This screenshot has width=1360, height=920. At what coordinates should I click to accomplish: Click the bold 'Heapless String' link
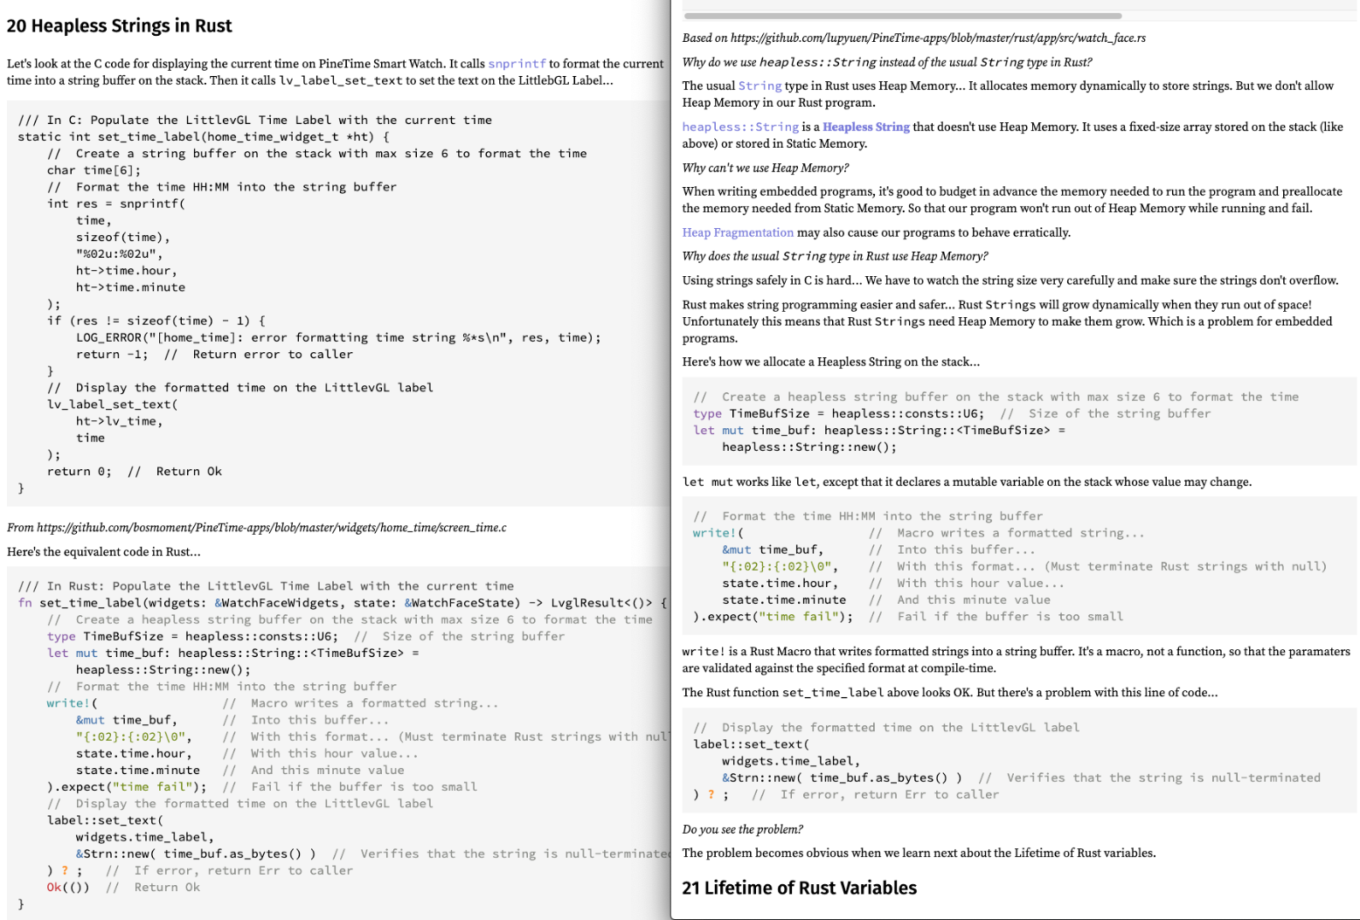(x=865, y=127)
